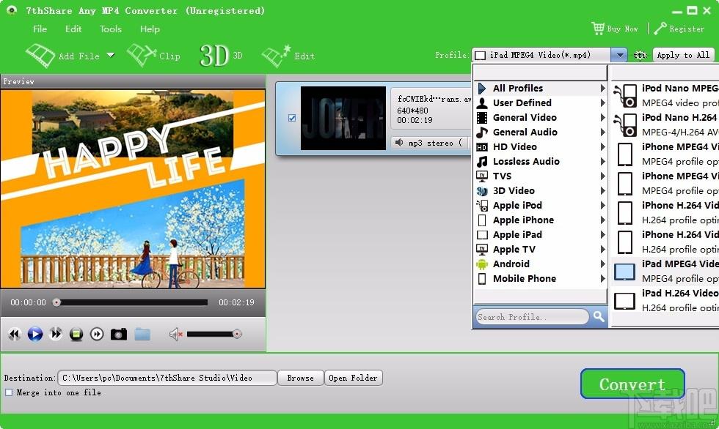Click the Buy Now link

click(x=622, y=29)
